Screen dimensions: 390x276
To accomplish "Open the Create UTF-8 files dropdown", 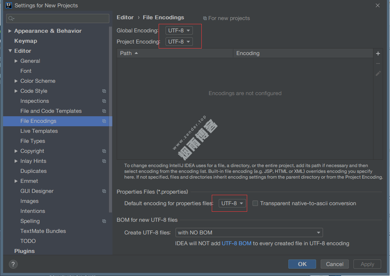I will [x=249, y=233].
